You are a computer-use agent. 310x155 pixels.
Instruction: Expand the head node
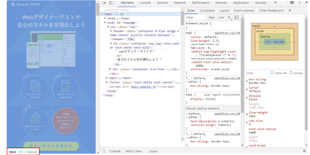(105, 18)
